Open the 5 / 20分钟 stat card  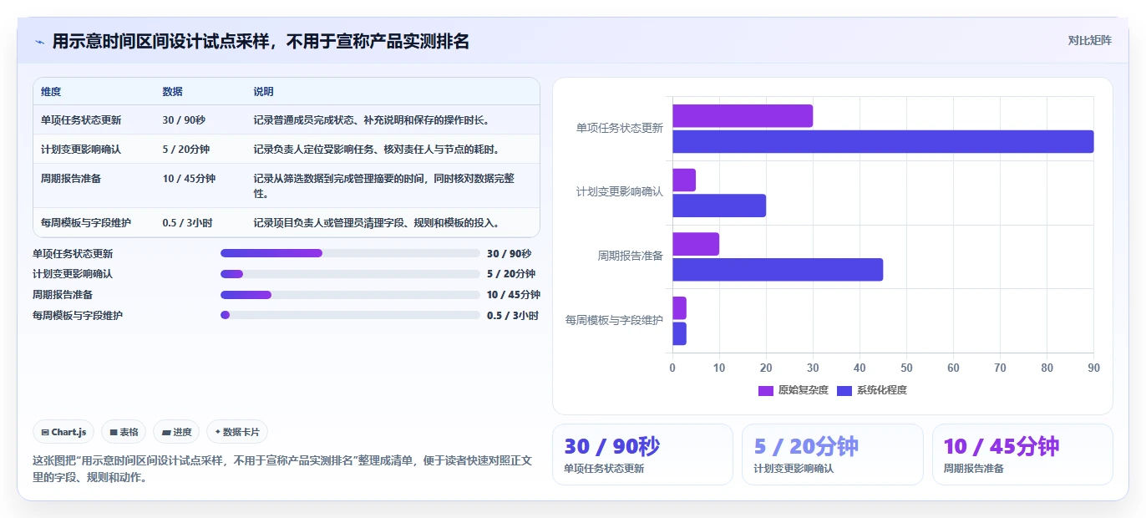pyautogui.click(x=833, y=455)
